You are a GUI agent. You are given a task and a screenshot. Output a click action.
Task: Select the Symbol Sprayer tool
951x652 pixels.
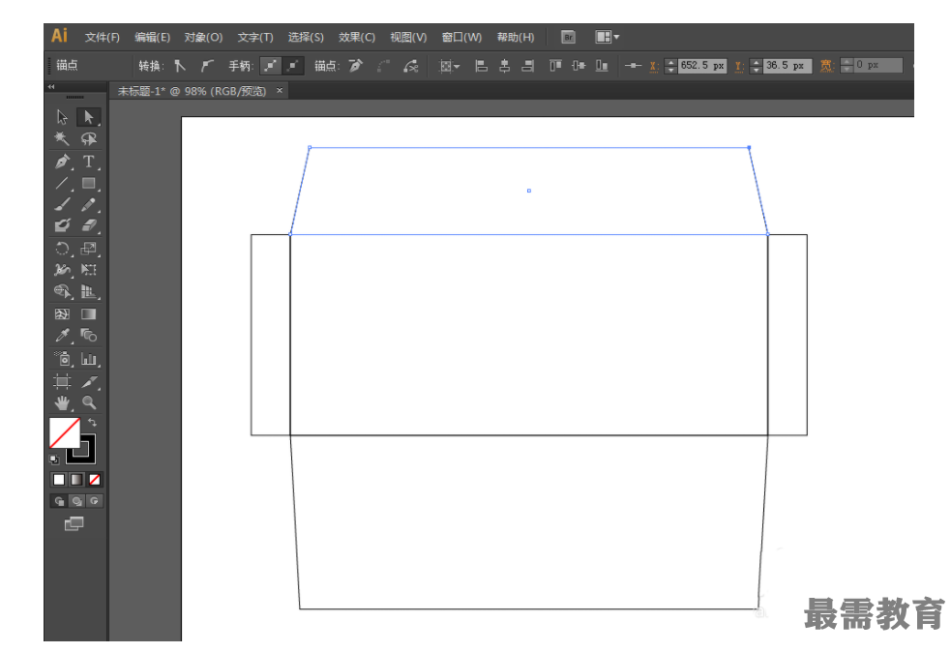62,359
